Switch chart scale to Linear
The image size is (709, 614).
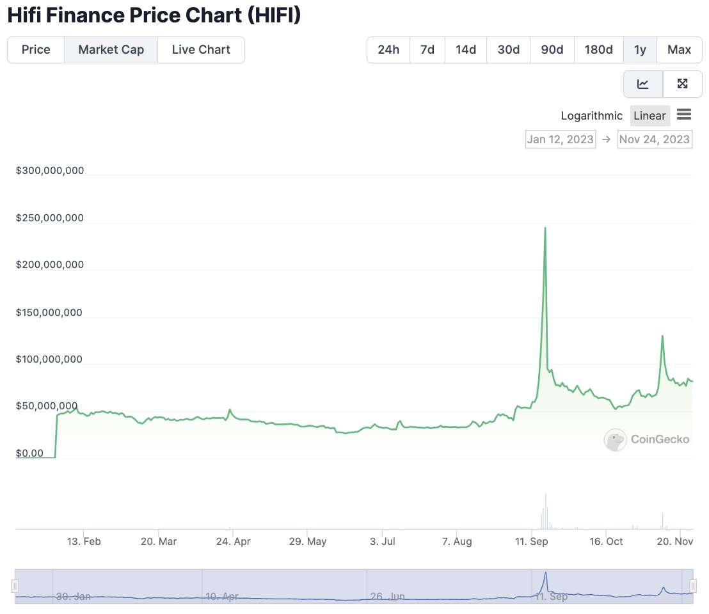(x=649, y=116)
